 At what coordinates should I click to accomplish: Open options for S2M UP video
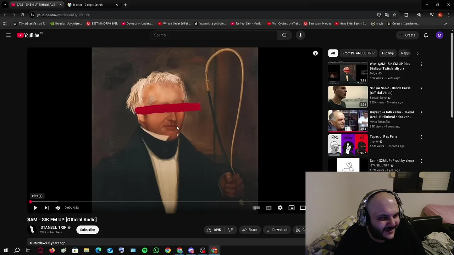point(421,161)
